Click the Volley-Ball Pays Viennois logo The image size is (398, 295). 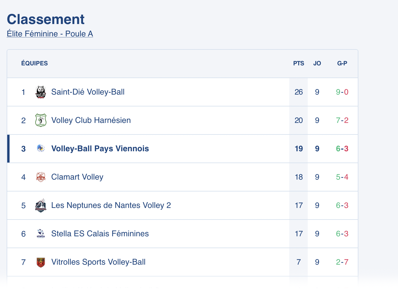41,149
